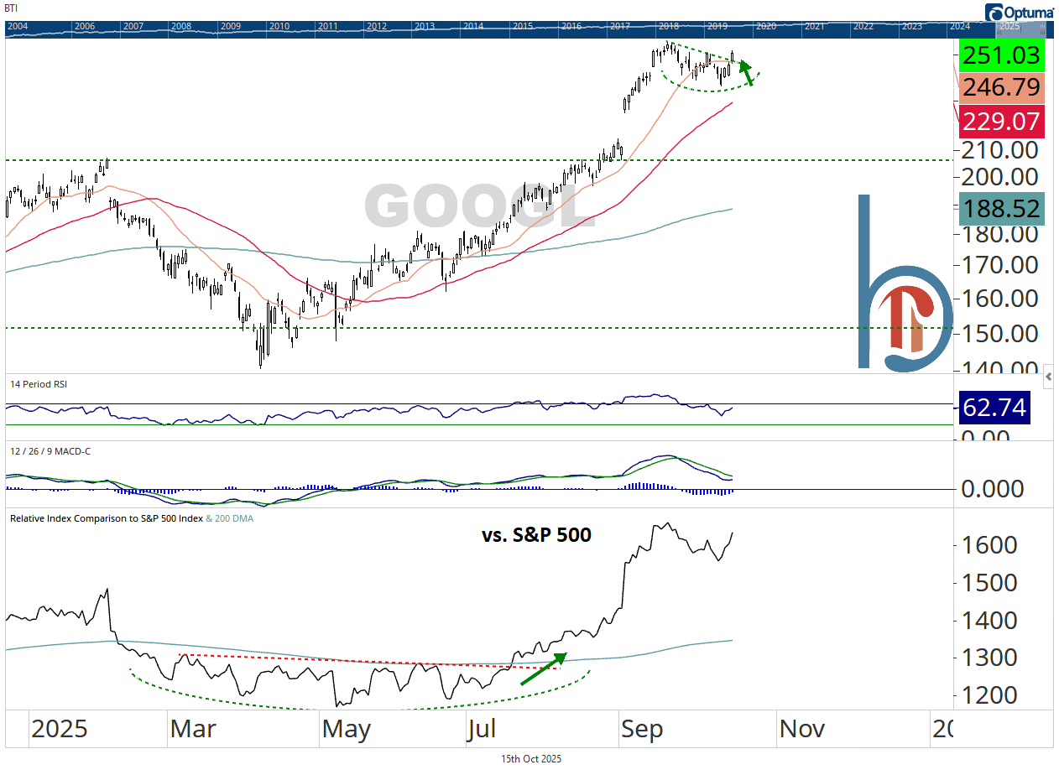Click the 1600 relative scale label
Screen dimensions: 1059x775
pos(989,545)
